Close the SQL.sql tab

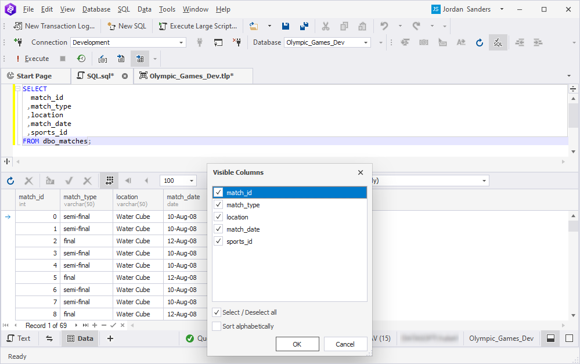tap(125, 76)
